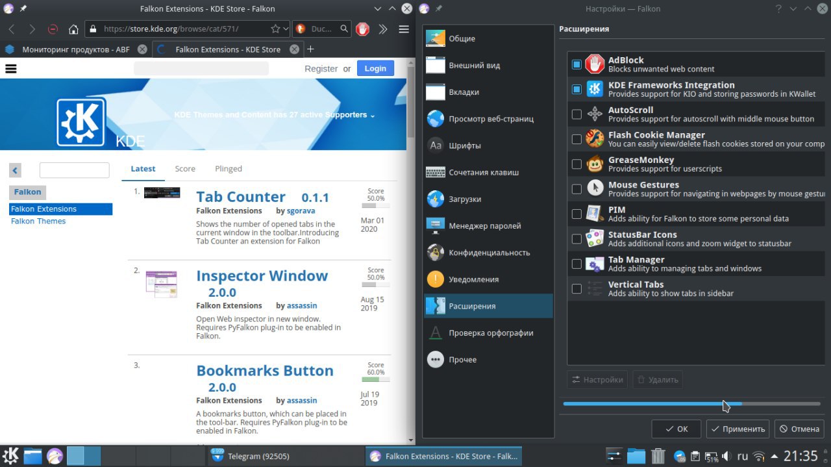Enable the Vertical Tabs extension
This screenshot has width=831, height=467.
point(577,289)
